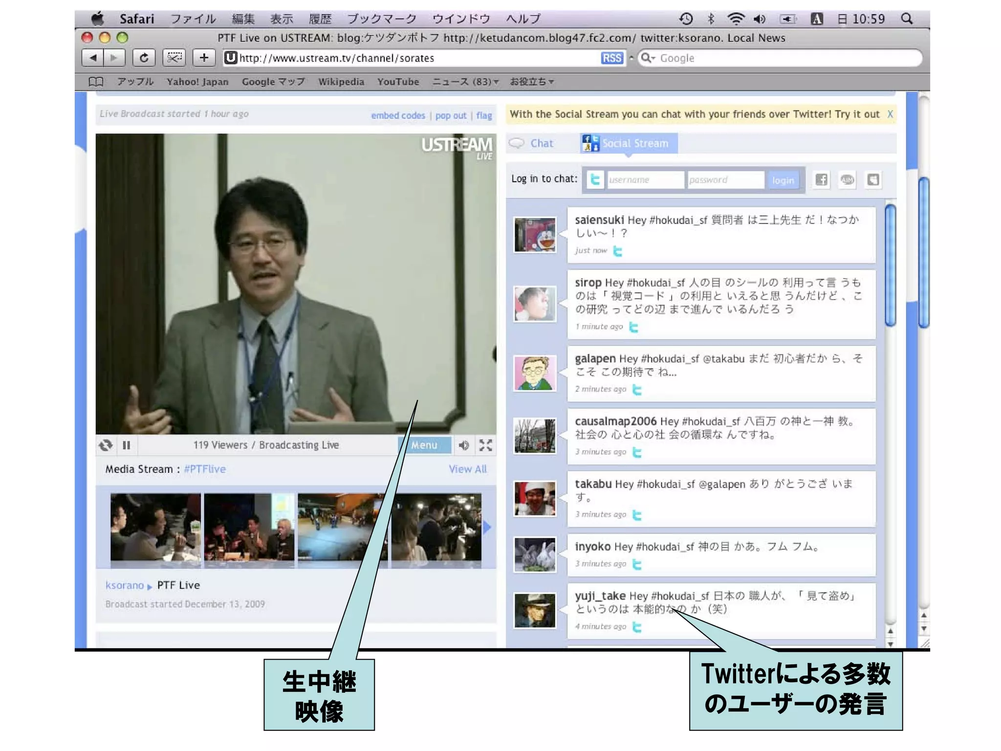Open the 編集 menu
The image size is (1001, 751).
[243, 19]
